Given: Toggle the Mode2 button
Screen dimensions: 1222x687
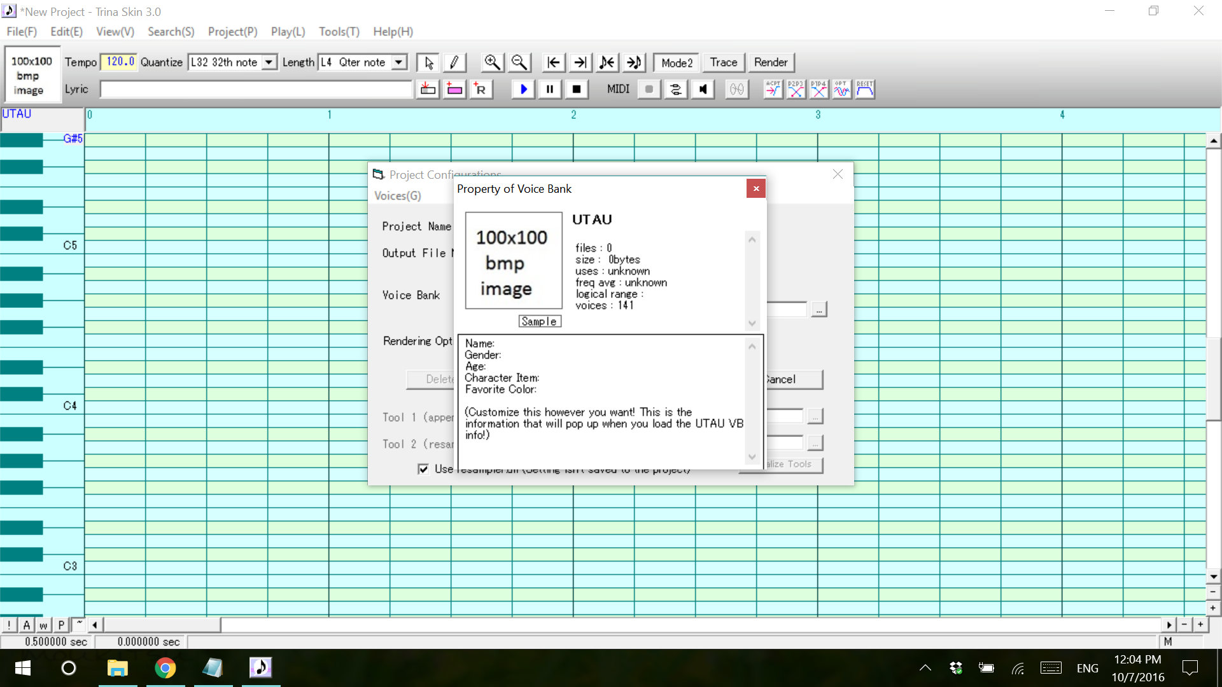Looking at the screenshot, I should coord(676,62).
